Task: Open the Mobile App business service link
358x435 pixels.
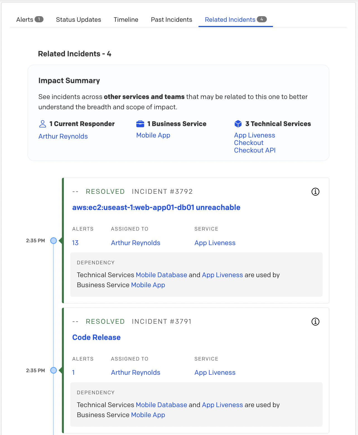Action: [153, 135]
